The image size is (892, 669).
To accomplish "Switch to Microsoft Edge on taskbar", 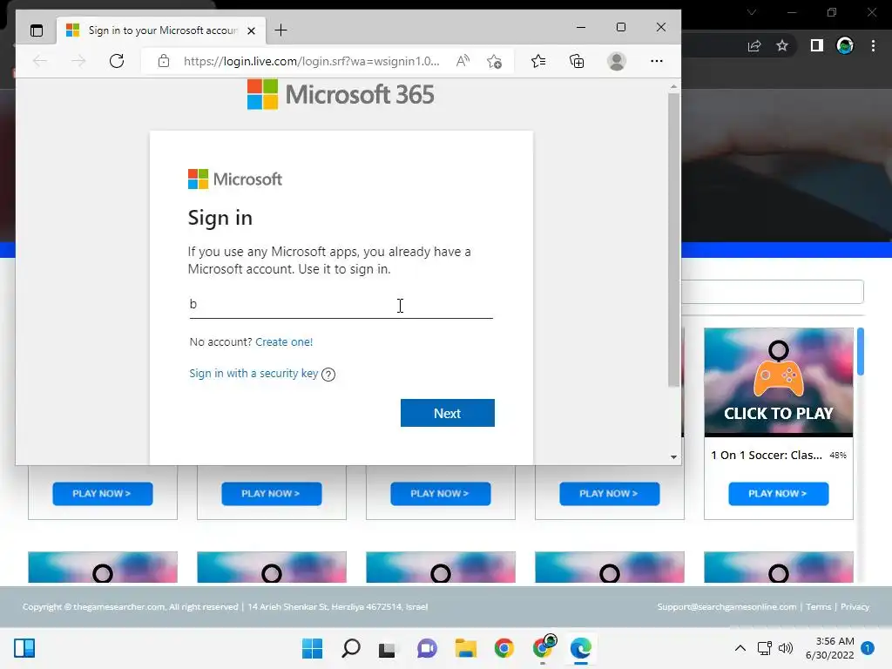I will pos(581,648).
